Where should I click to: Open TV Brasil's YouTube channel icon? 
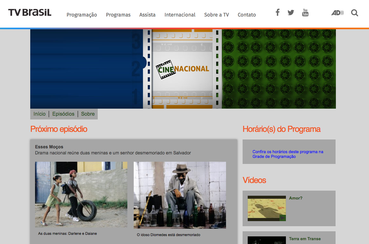coord(305,13)
